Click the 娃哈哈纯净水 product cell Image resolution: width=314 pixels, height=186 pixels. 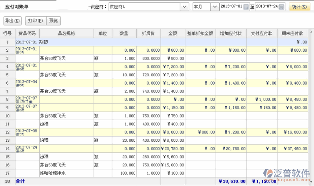pyautogui.click(x=53, y=173)
